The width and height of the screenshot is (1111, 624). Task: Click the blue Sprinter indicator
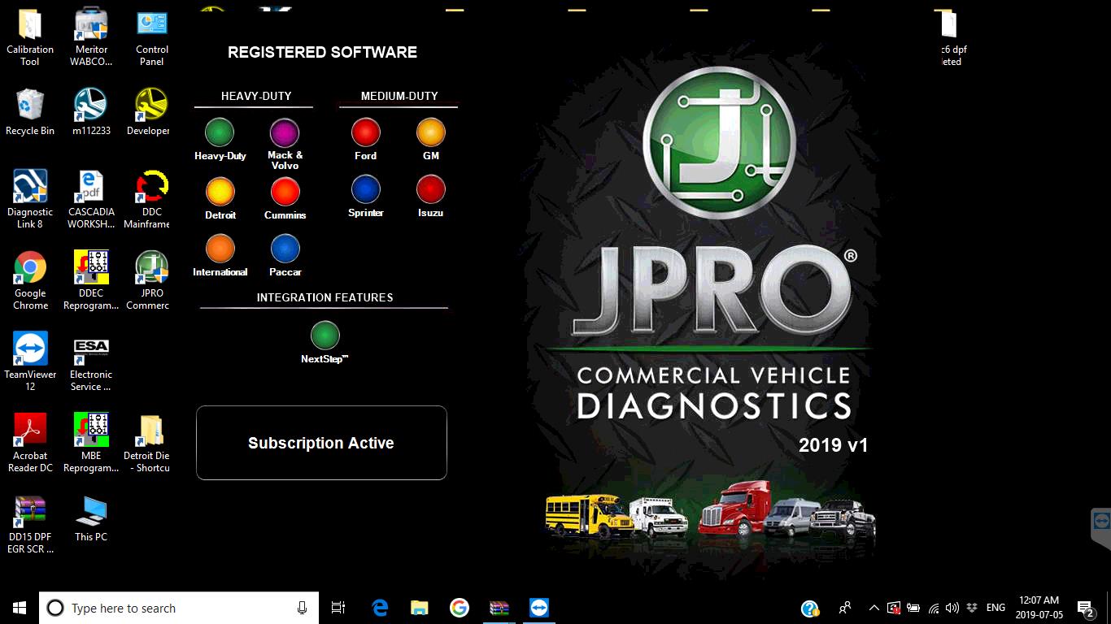(366, 189)
